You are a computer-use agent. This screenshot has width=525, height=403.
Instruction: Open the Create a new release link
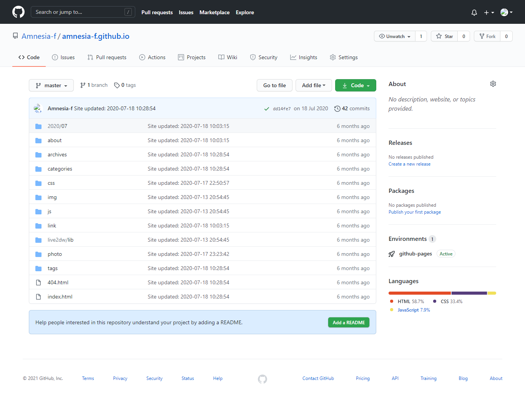coord(409,164)
